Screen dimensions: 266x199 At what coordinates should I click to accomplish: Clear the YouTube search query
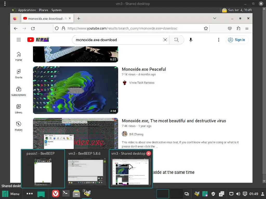[165, 40]
